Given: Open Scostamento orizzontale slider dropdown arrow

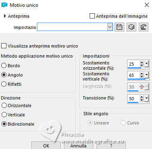Looking at the screenshot, I should [x=146, y=64].
